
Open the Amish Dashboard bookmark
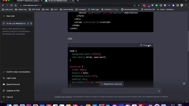tap(166, 9)
